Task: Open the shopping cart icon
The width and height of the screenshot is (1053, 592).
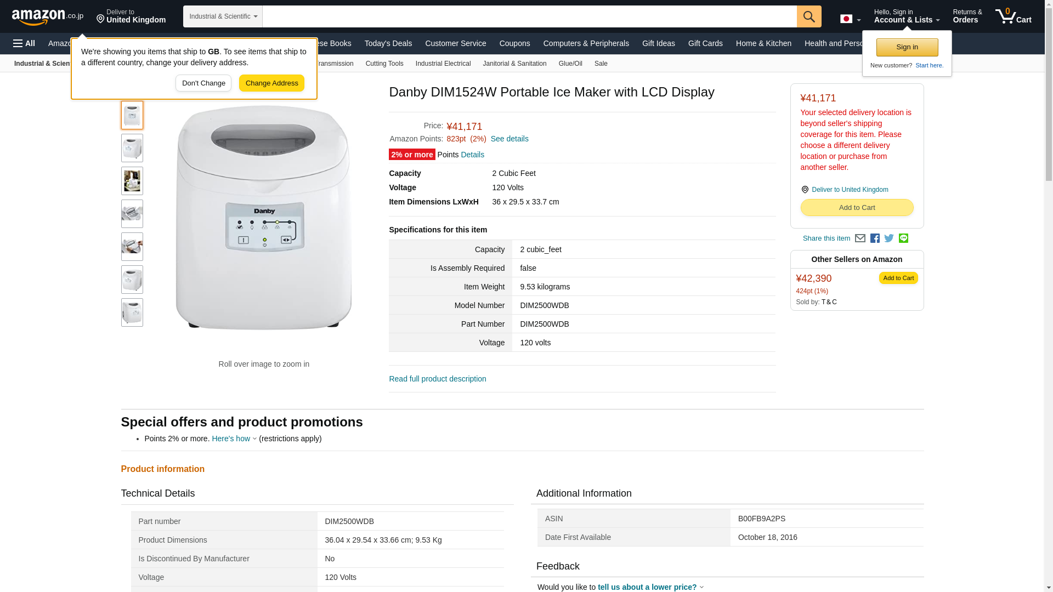Action: click(x=1014, y=16)
